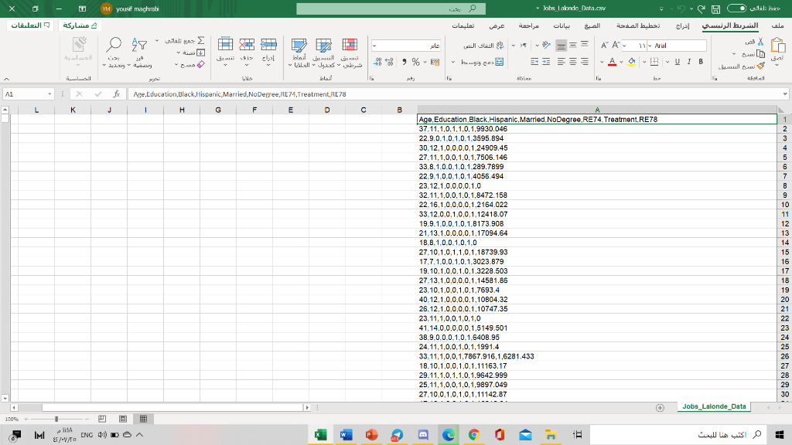Click the Increase Decimal icon
The height and width of the screenshot is (445, 792).
click(388, 61)
